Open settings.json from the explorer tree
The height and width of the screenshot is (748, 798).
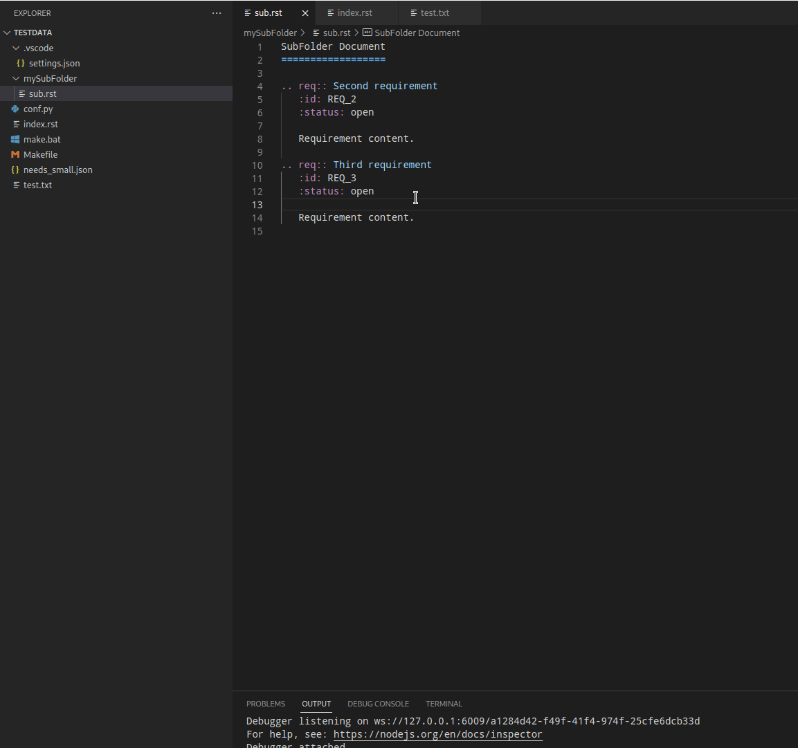click(x=55, y=63)
